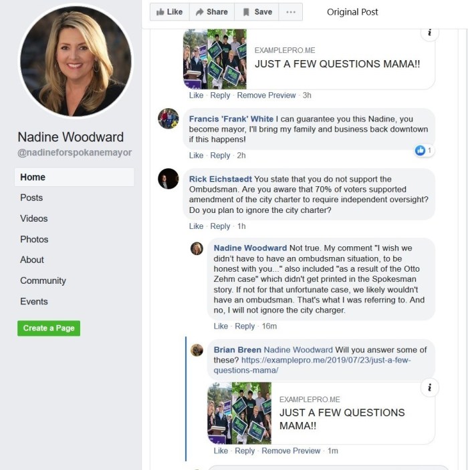Click the thumbs-up Like button in top toolbar
This screenshot has width=468, height=470.
170,12
